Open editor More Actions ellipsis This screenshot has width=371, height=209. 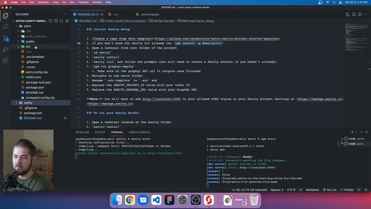[x=366, y=15]
